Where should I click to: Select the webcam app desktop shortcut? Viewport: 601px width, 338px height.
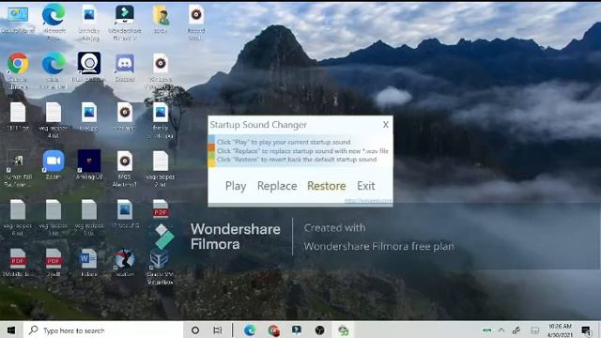pos(89,67)
